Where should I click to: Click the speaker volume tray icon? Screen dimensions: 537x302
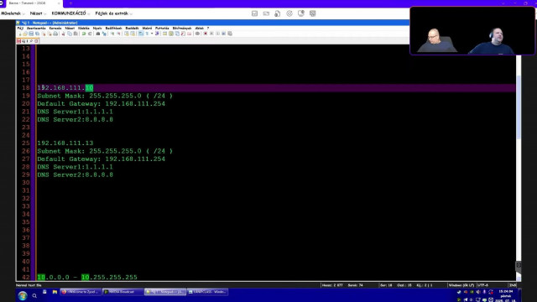(x=478, y=292)
